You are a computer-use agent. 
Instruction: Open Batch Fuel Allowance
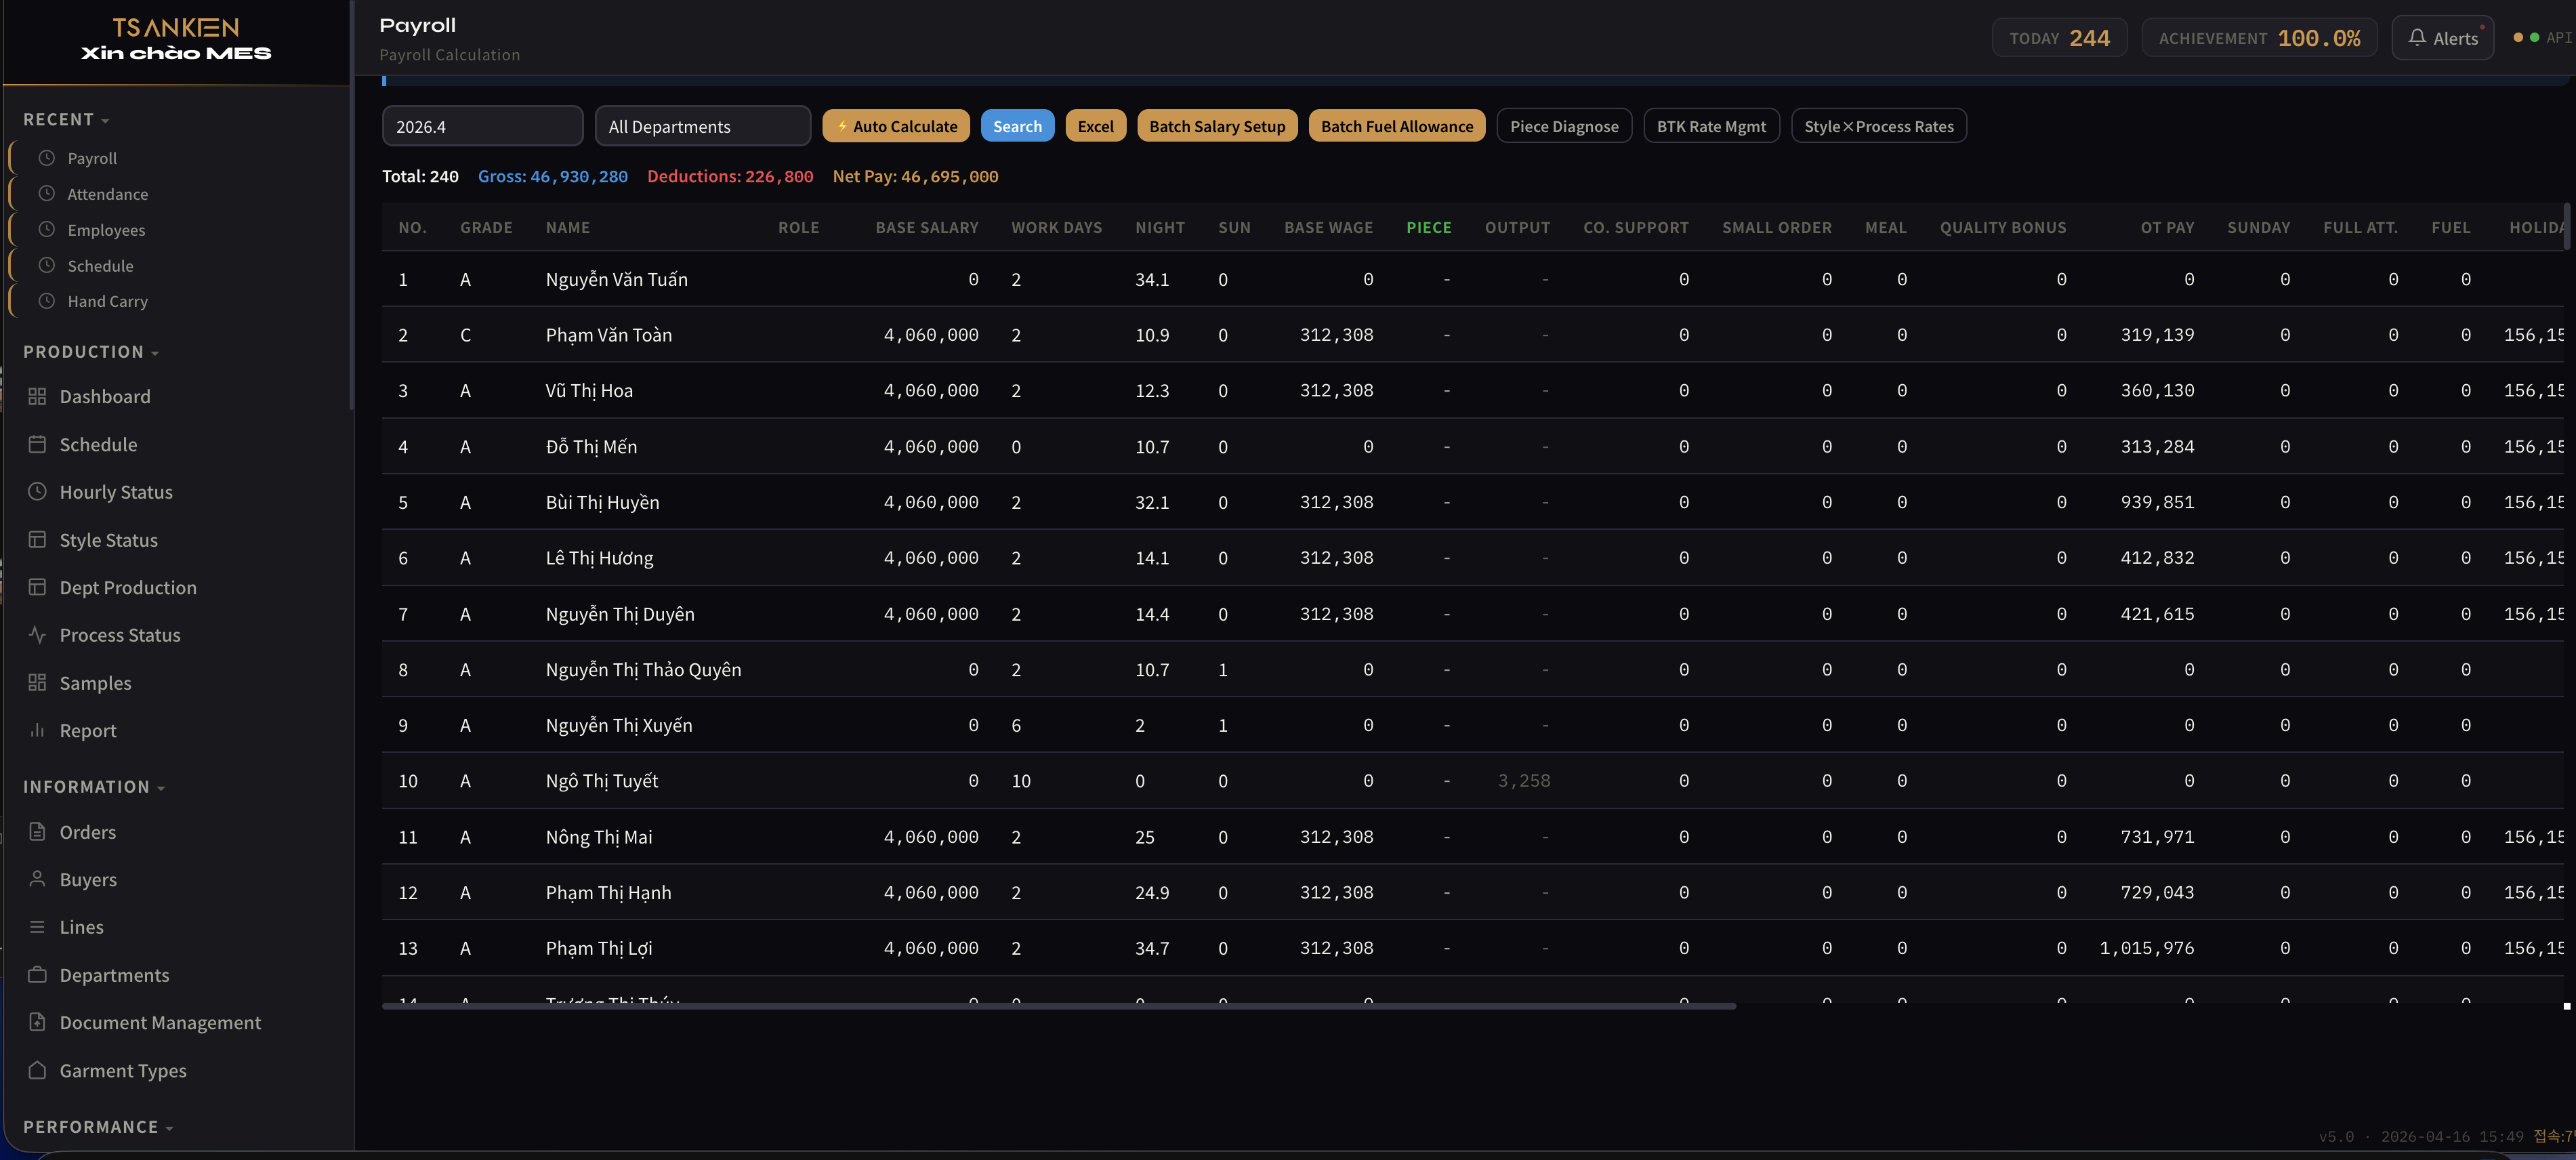pos(1397,126)
